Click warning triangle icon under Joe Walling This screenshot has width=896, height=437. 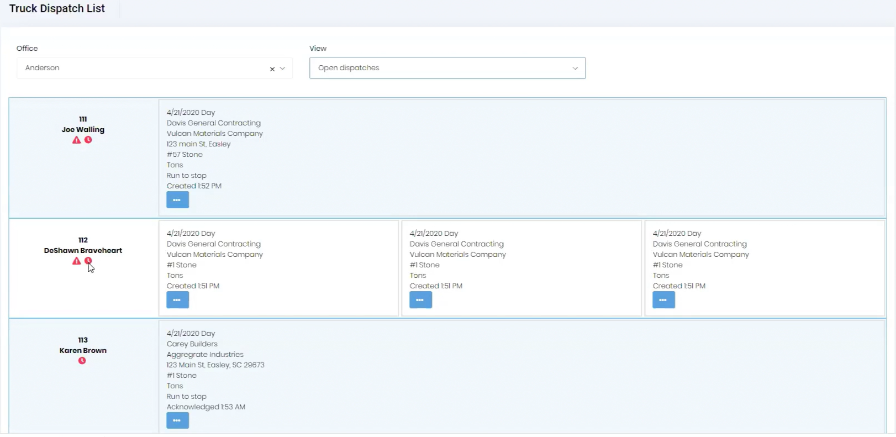[77, 140]
